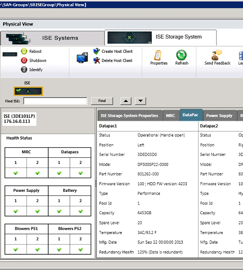Select the ISE unit thumbnail in toolbar
243x270 pixels.
pyautogui.click(x=10, y=54)
